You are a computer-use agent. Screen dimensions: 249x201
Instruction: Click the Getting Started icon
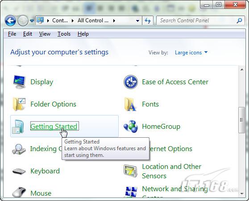(x=18, y=127)
